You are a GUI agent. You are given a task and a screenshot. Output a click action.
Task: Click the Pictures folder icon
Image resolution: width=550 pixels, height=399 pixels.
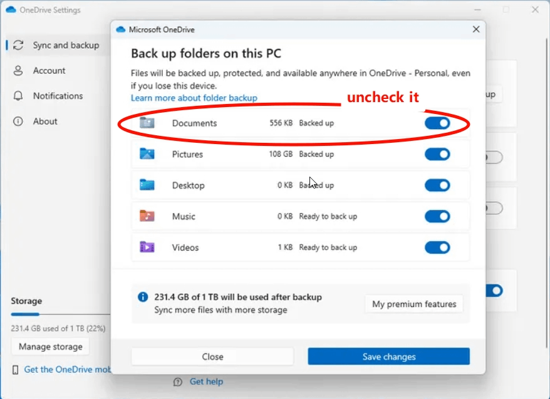(147, 154)
